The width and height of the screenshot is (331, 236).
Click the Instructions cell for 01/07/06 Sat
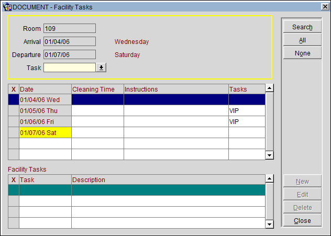[176, 132]
